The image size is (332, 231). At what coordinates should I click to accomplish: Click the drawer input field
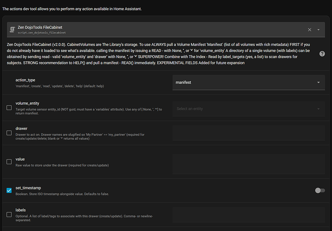click(249, 133)
